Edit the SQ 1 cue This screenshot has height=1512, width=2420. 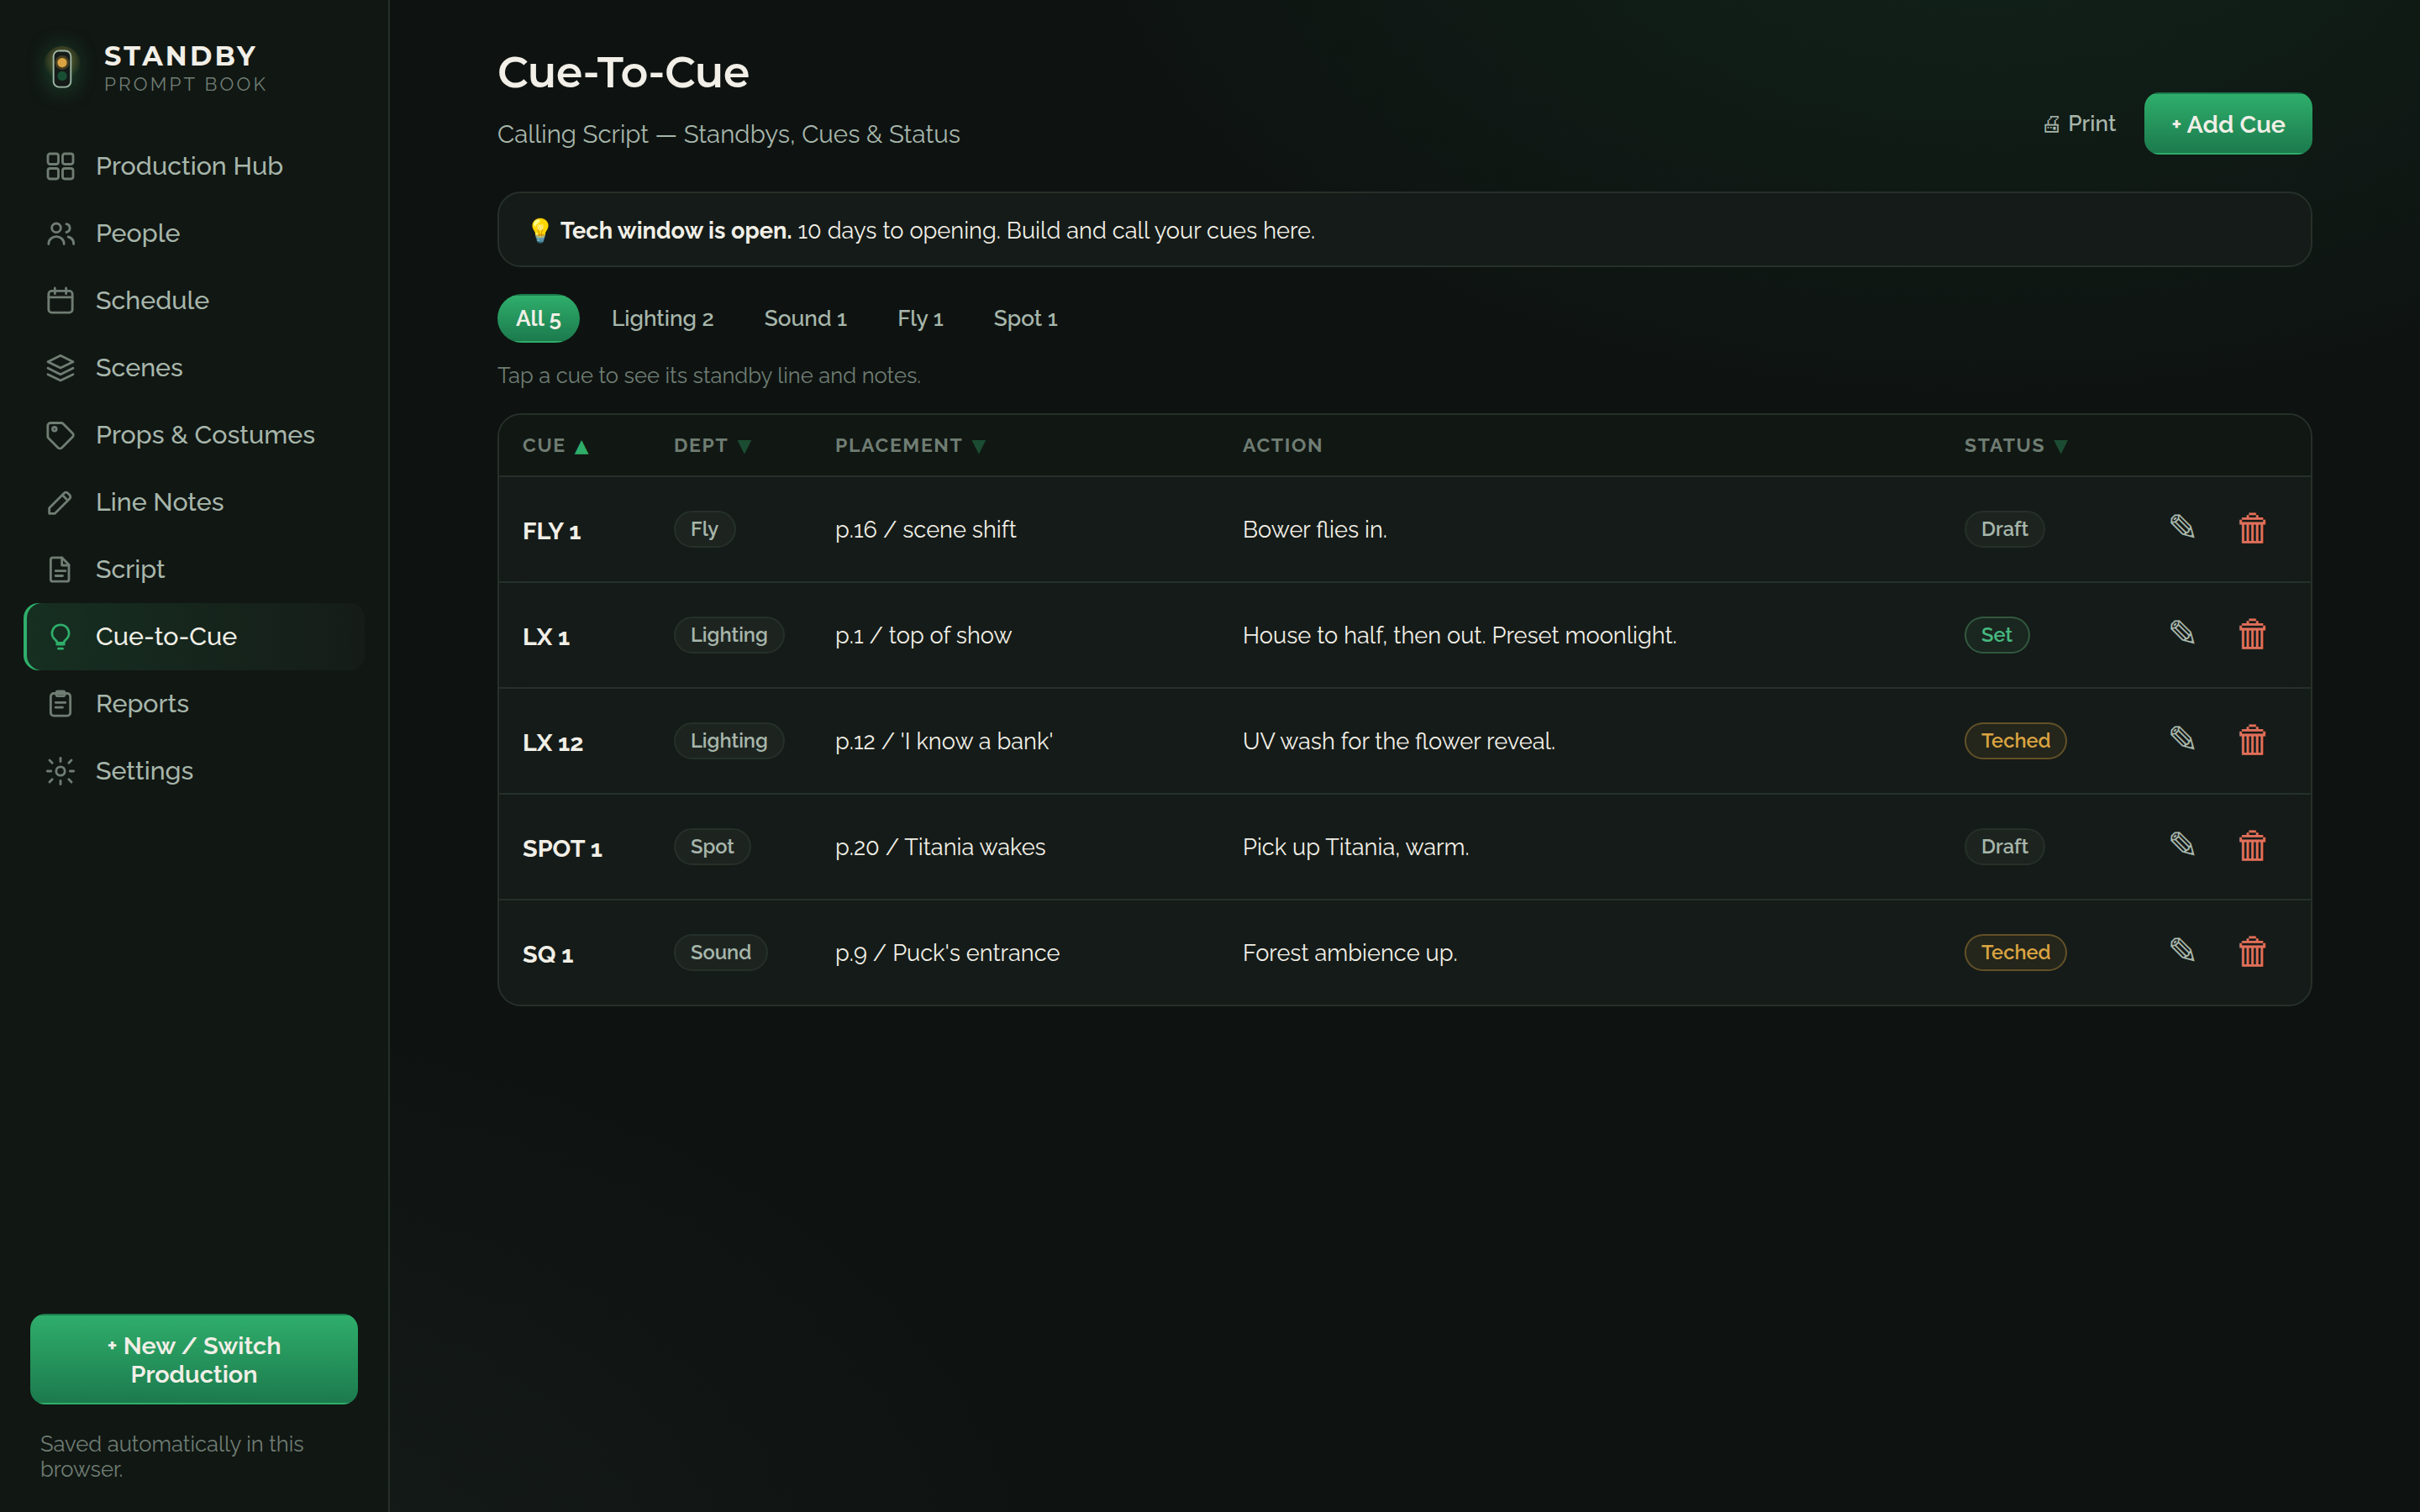coord(2182,951)
